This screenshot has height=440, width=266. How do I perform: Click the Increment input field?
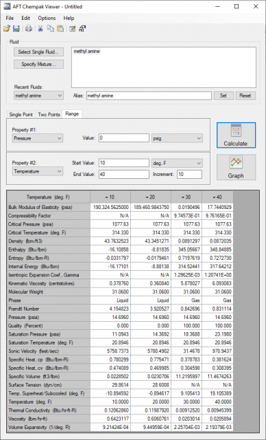point(189,174)
